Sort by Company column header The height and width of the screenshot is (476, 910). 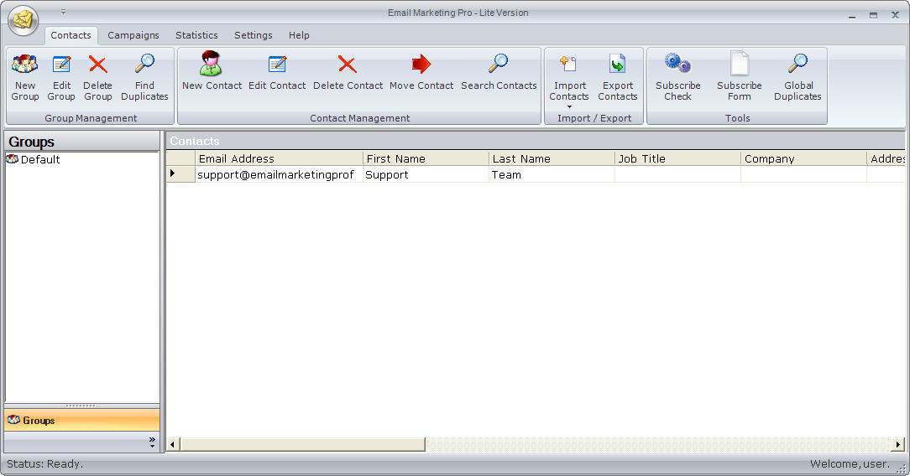[x=803, y=158]
